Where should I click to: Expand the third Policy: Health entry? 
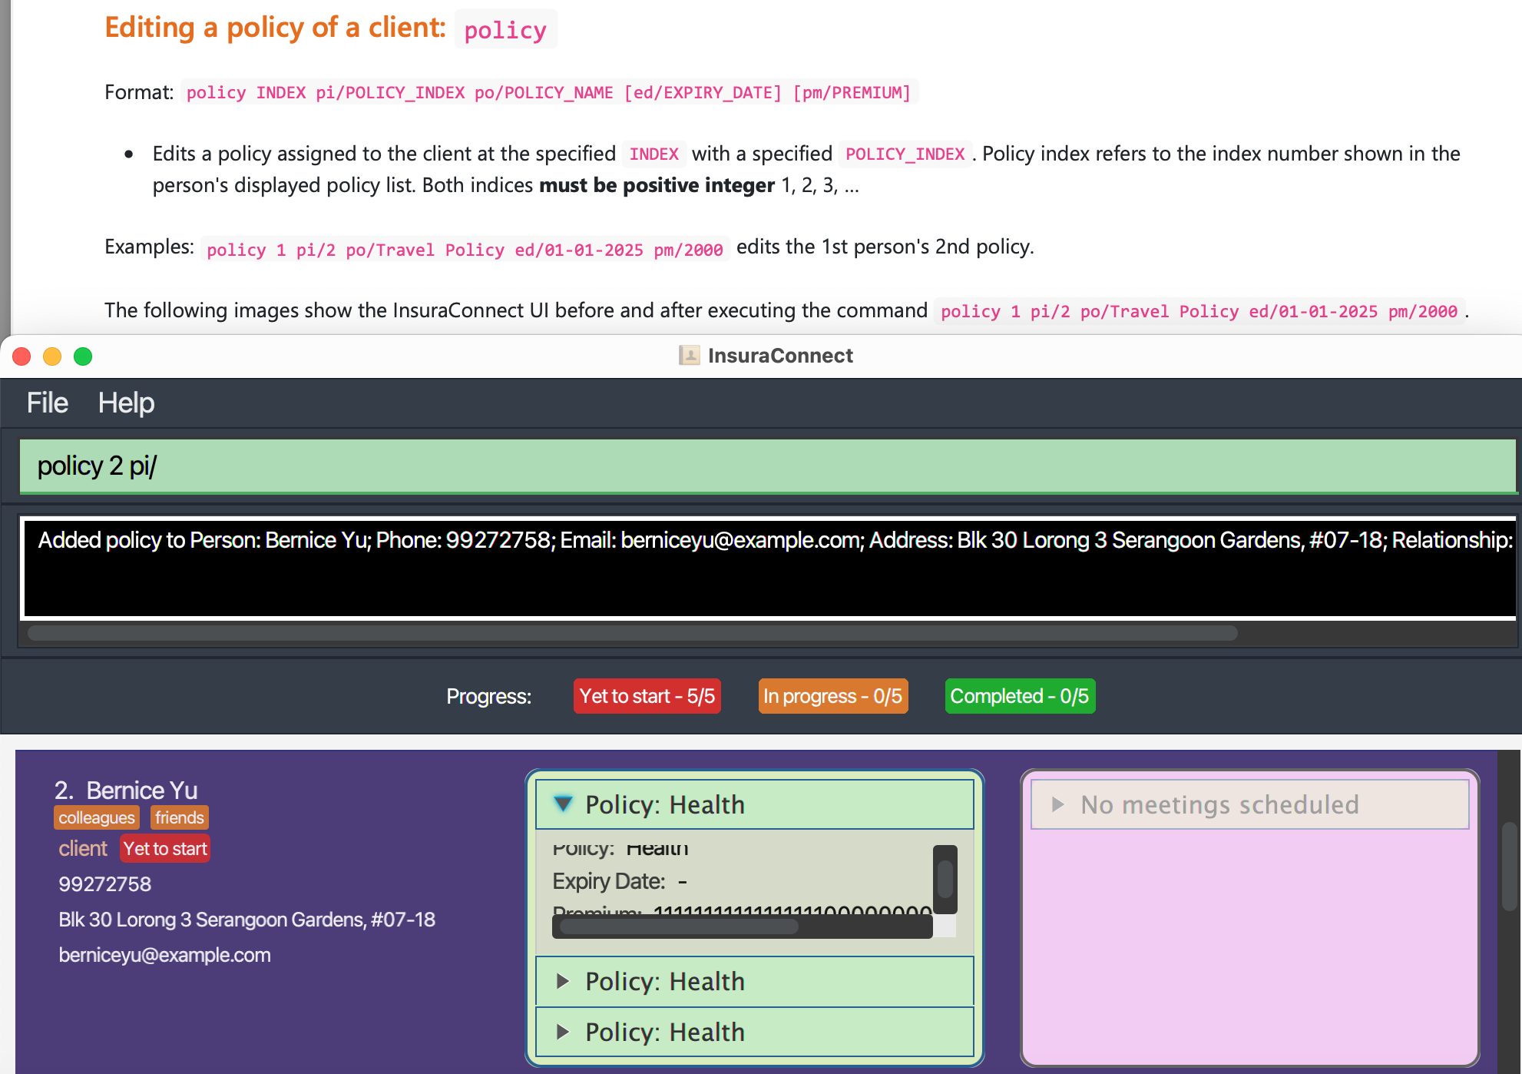click(x=563, y=1032)
